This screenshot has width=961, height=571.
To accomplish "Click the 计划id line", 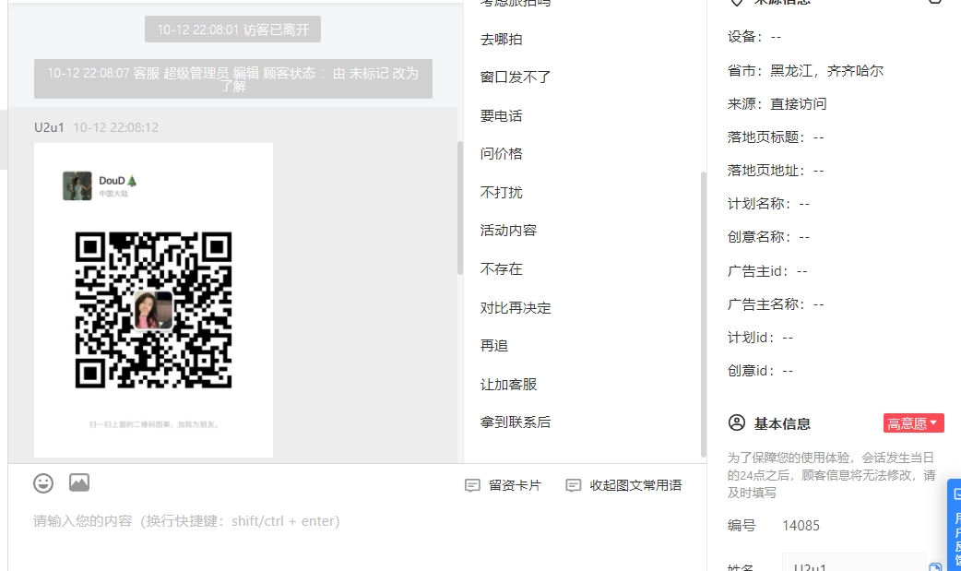I will coord(761,338).
